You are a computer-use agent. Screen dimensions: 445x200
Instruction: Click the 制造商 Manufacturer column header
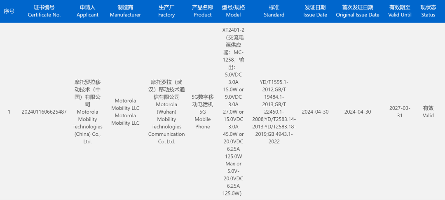point(125,12)
